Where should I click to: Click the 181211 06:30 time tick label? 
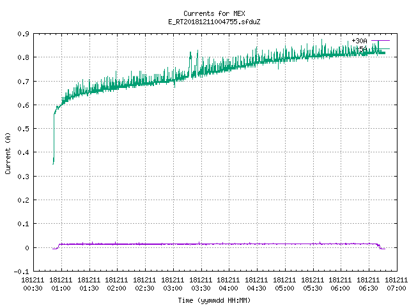pyautogui.click(x=368, y=284)
